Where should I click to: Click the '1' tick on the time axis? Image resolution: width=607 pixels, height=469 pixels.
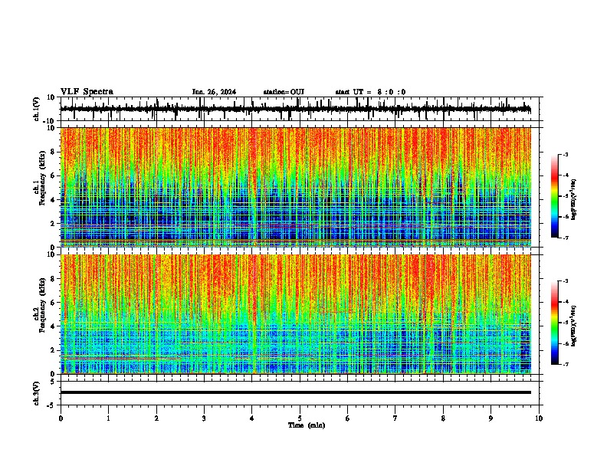(x=108, y=418)
